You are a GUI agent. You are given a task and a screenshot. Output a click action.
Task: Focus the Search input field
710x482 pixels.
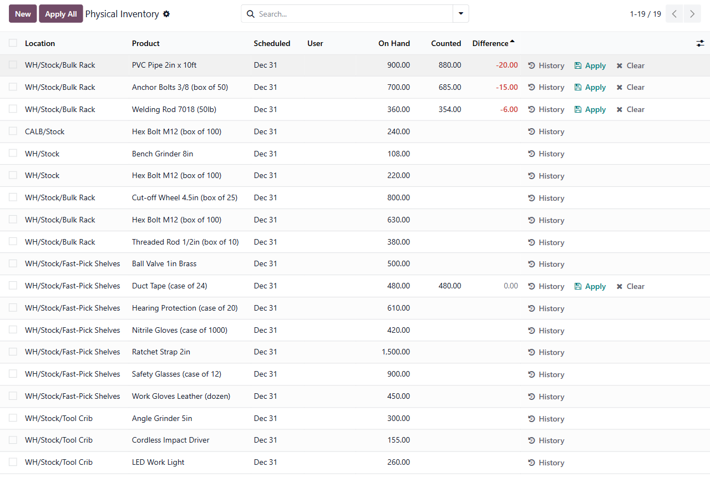pos(354,14)
